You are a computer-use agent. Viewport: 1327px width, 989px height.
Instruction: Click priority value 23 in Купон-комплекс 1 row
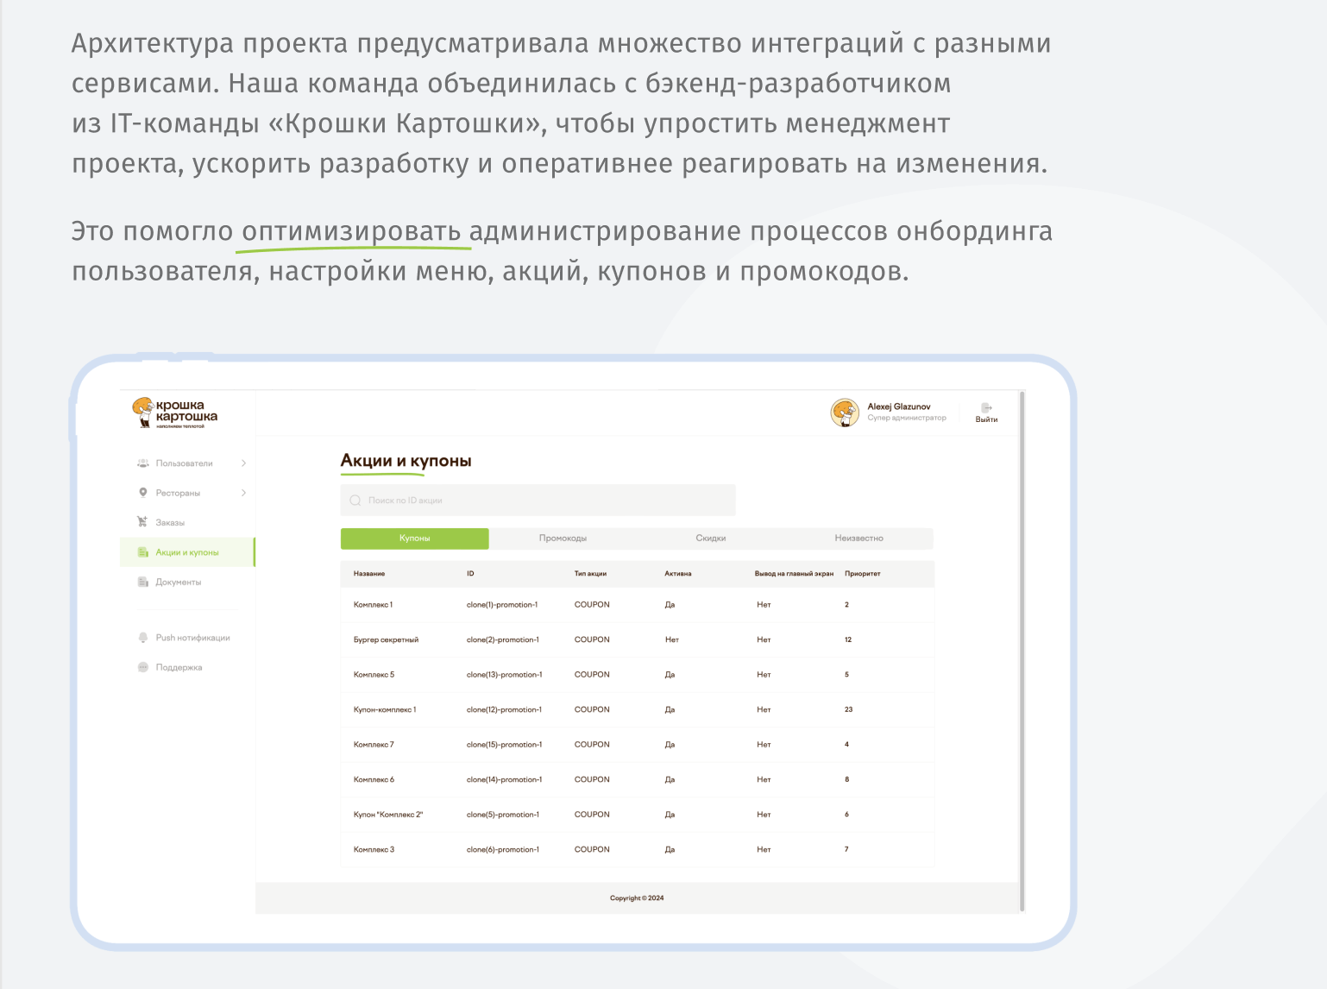point(848,710)
